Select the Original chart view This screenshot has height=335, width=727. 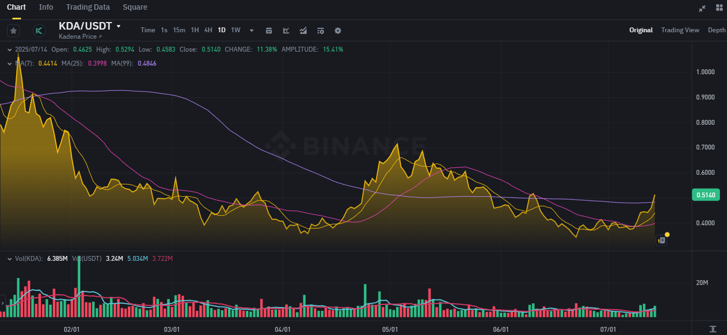pos(641,30)
